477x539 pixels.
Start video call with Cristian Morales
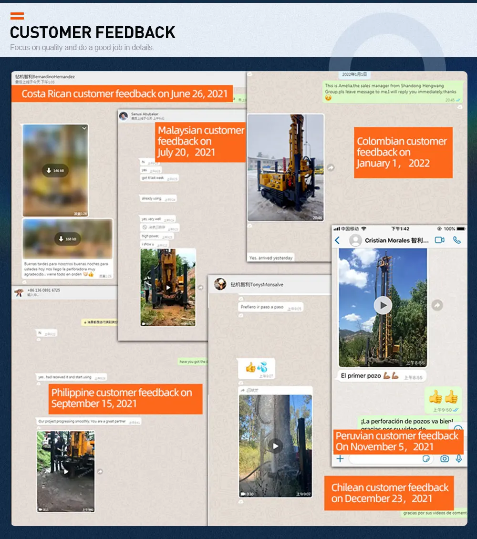point(439,240)
